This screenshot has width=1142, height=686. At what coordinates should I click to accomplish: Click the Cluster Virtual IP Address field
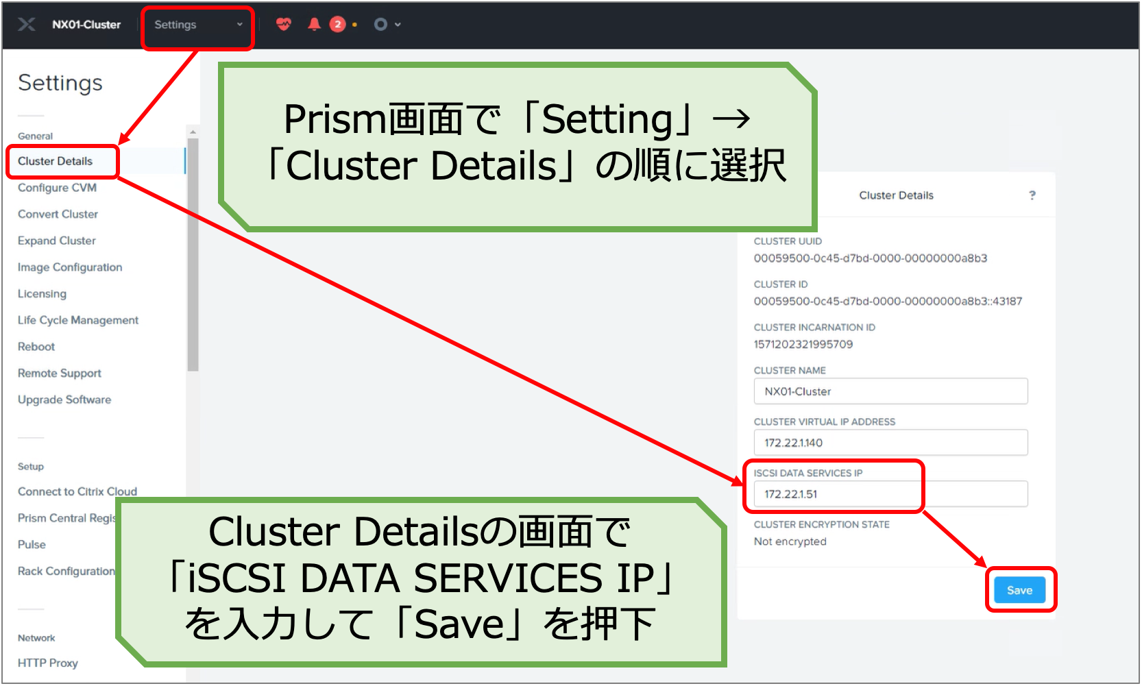(890, 443)
